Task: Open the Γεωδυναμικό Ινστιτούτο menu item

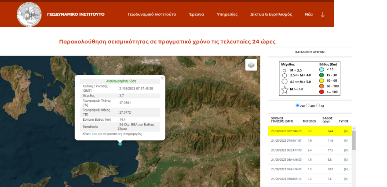Action: point(152,14)
